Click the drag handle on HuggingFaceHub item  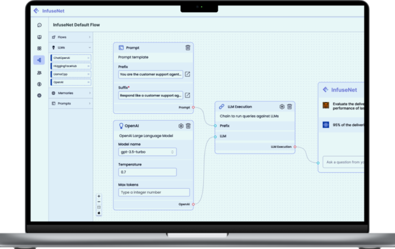(88, 66)
